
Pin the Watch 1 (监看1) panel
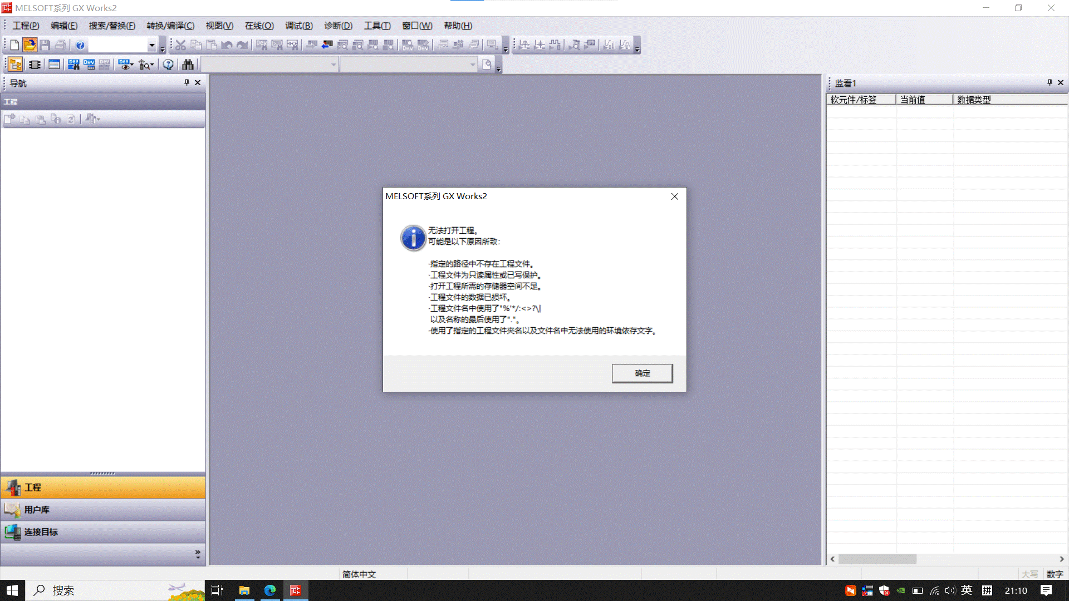[x=1050, y=82]
